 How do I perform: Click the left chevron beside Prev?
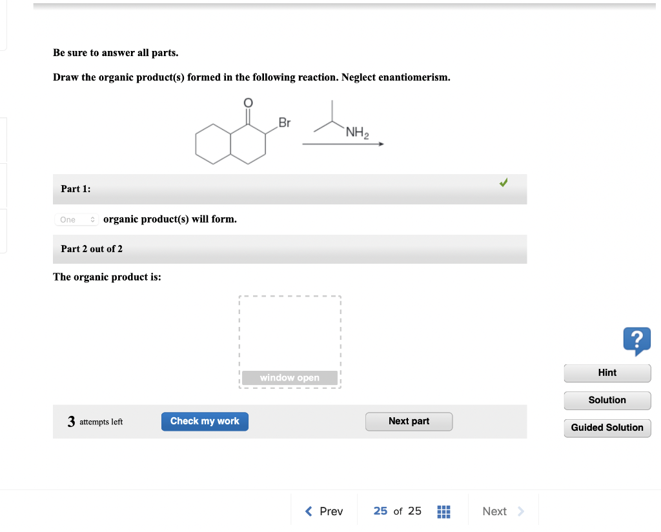coord(309,511)
